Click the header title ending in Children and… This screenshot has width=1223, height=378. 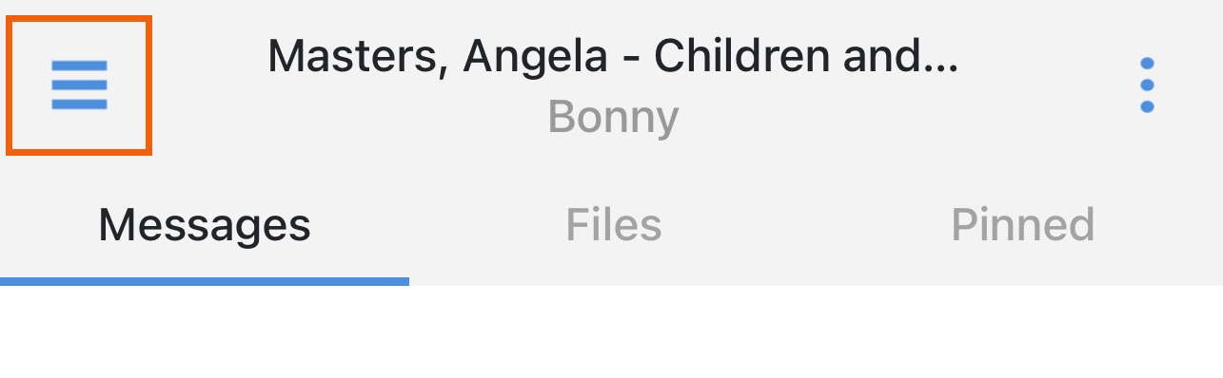[613, 57]
